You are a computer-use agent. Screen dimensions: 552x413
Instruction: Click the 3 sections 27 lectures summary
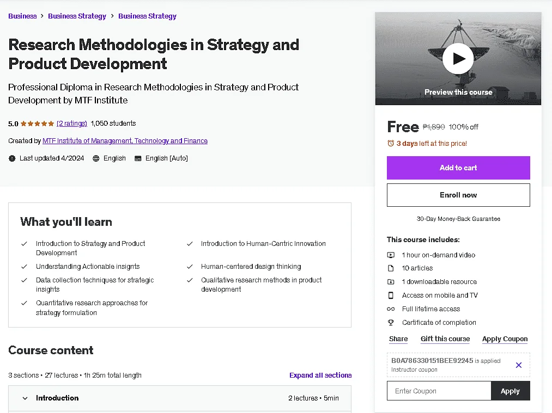[x=75, y=375]
